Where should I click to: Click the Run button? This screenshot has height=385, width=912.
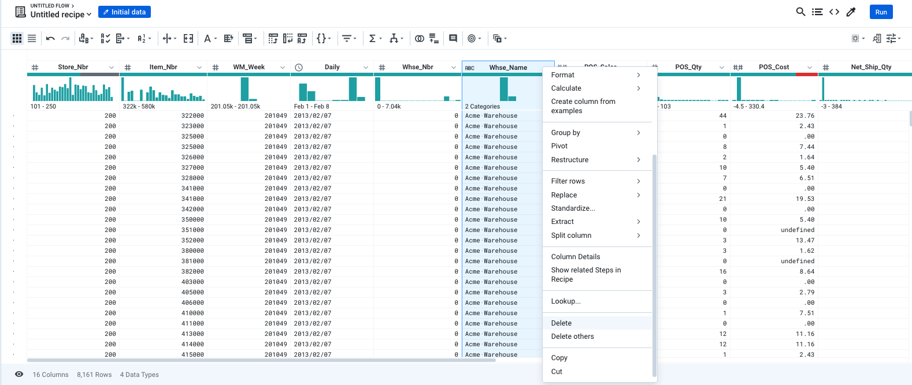click(x=881, y=12)
